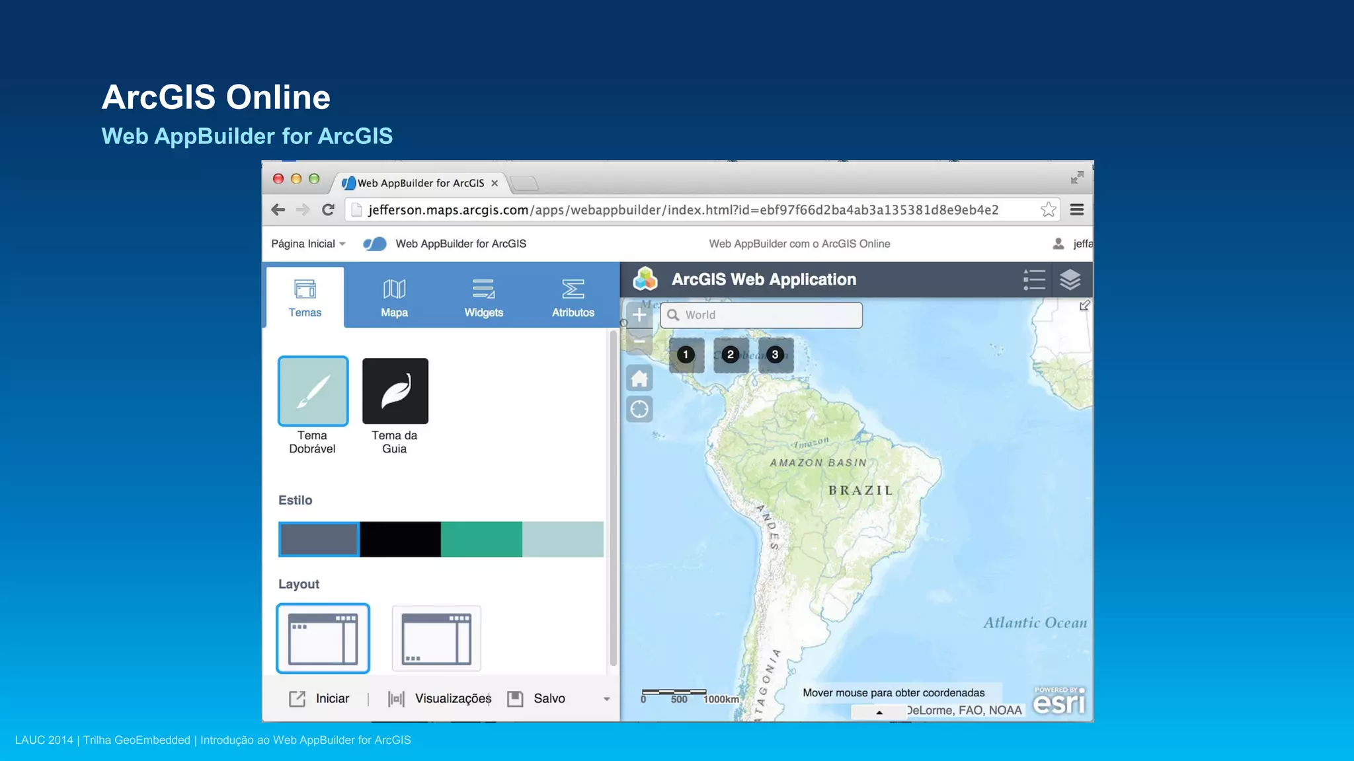
Task: Click the Web AppBuilder logo icon
Action: click(x=374, y=244)
